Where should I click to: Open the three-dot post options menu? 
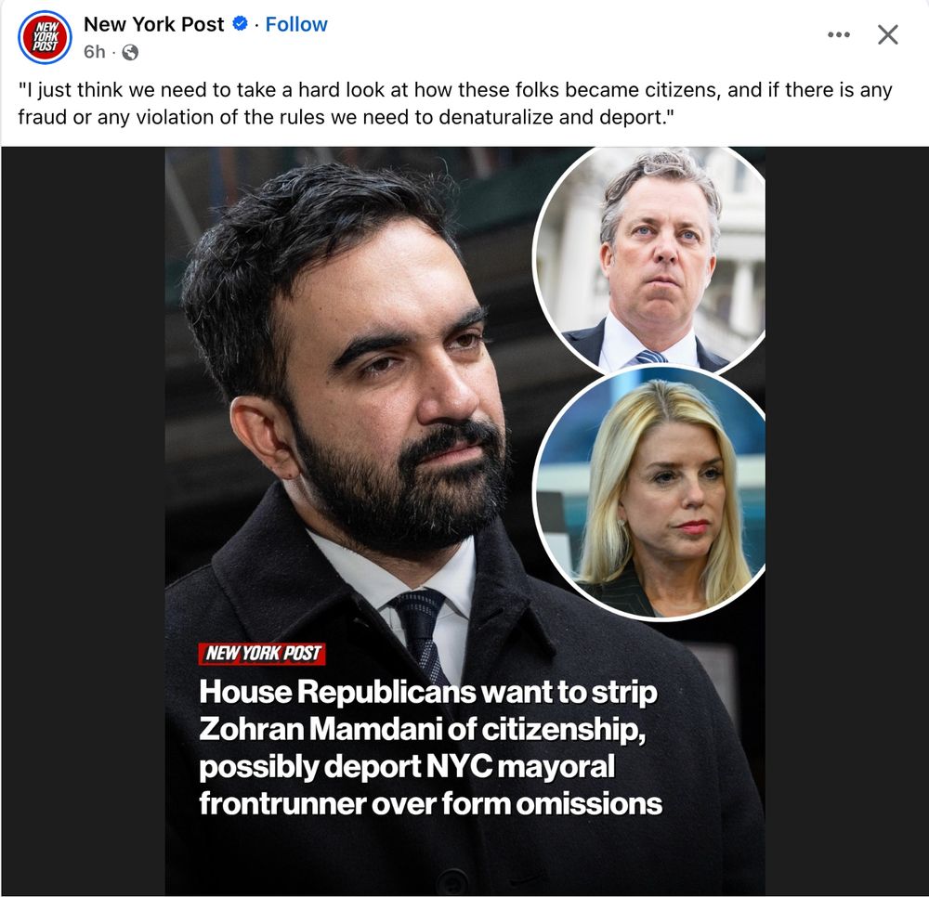[x=839, y=35]
